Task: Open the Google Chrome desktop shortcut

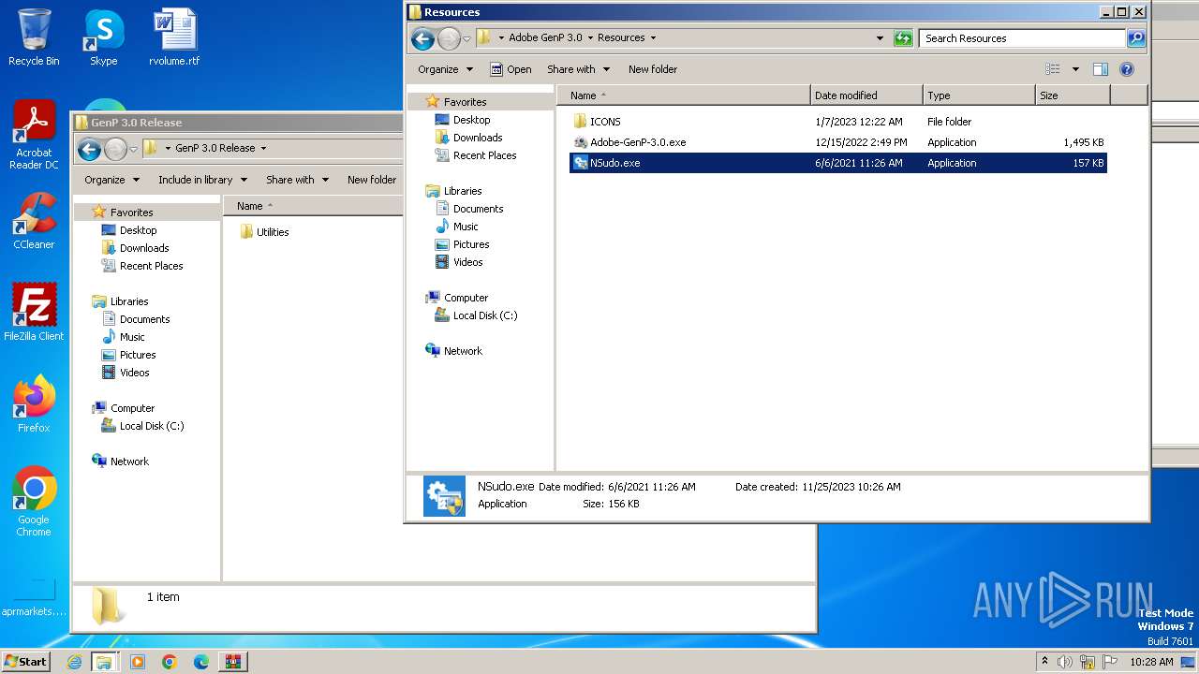Action: click(x=34, y=502)
